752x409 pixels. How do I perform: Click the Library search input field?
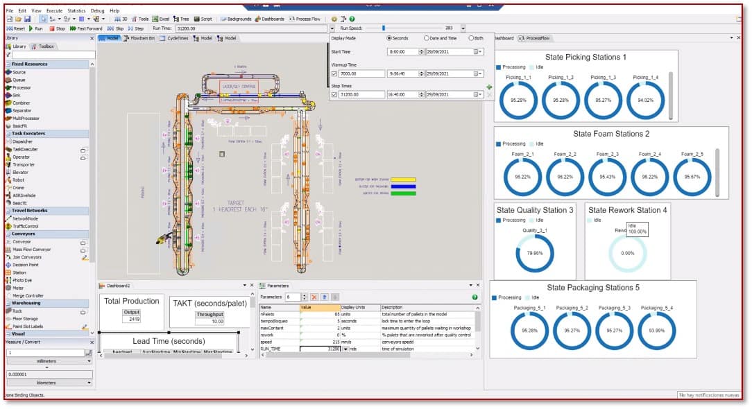point(53,55)
